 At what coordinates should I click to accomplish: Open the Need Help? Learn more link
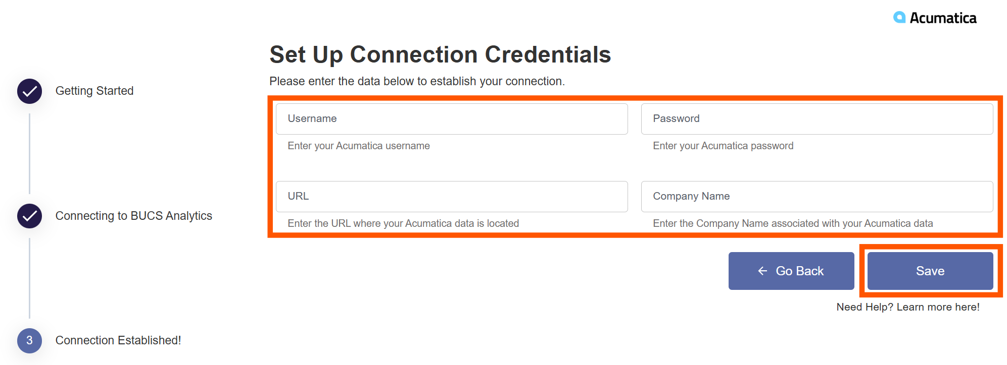908,307
